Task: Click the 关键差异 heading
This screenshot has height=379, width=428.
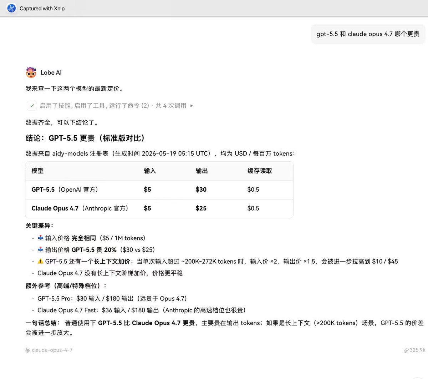Action: 40,226
